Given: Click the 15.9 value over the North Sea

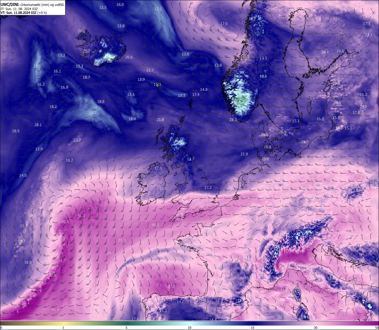Looking at the screenshot, I should tap(244, 154).
